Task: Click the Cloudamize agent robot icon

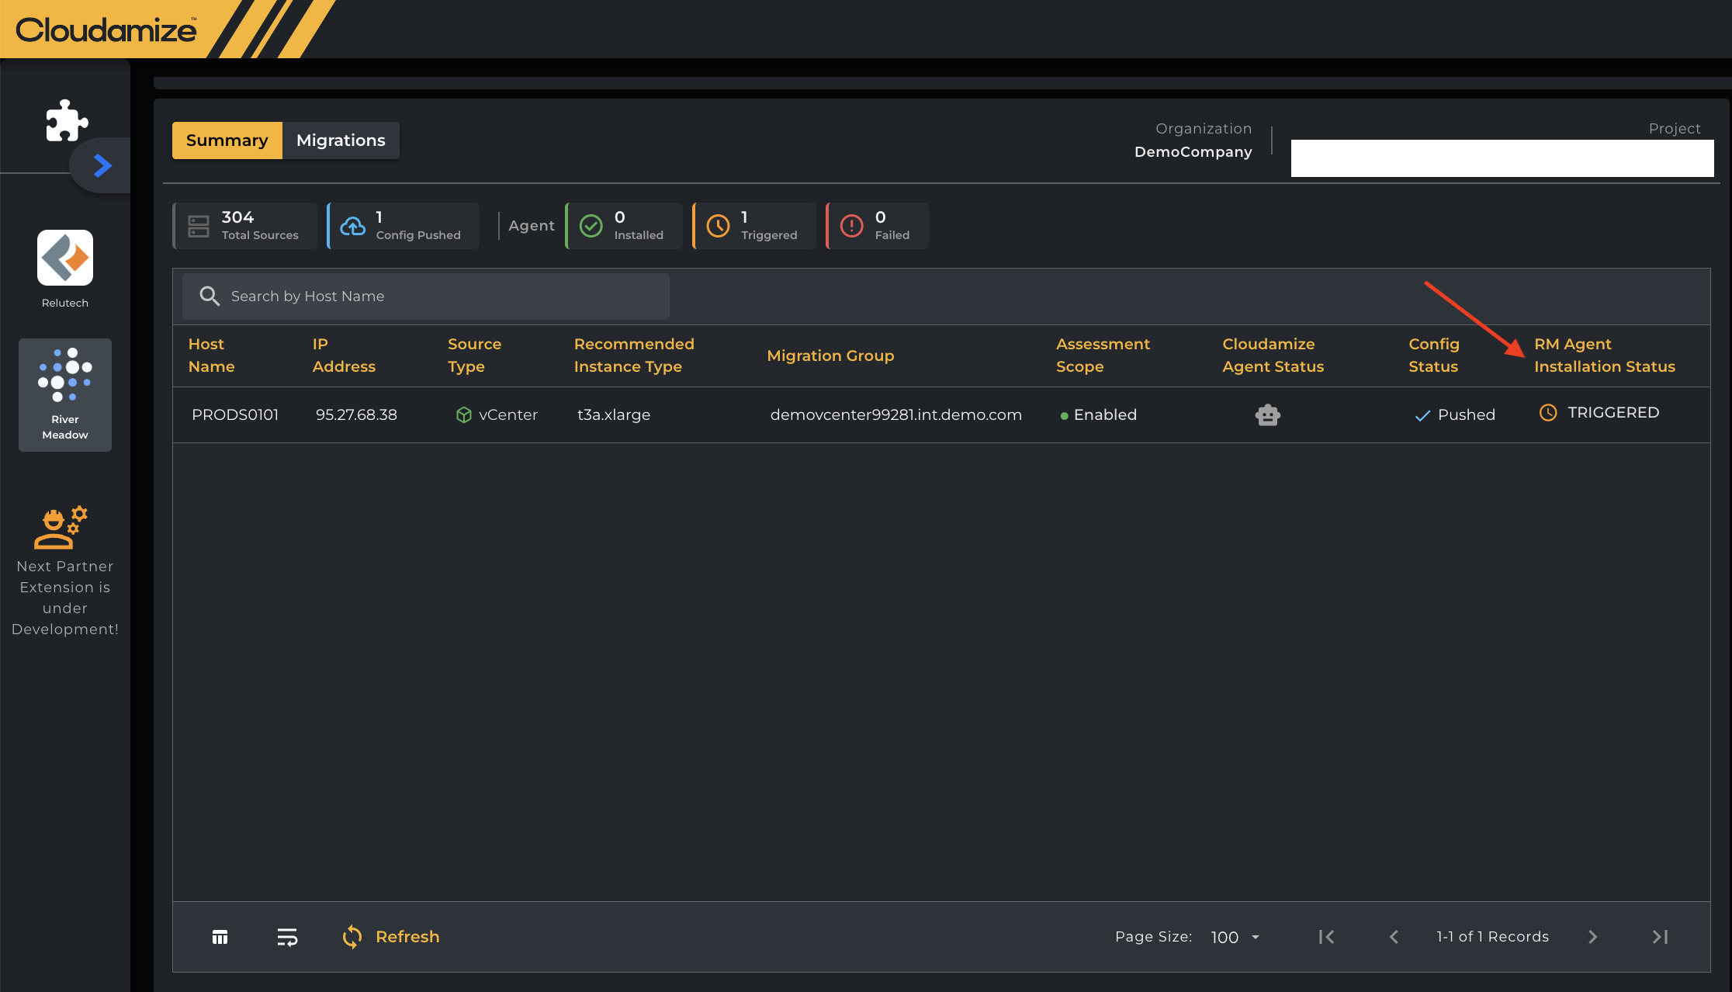Action: (1268, 415)
